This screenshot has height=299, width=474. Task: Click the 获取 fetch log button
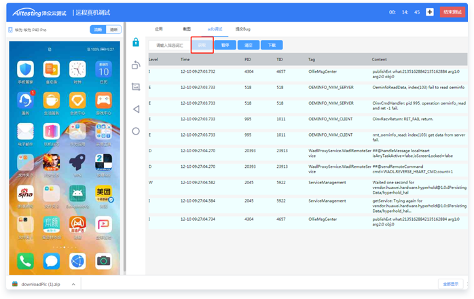point(202,45)
